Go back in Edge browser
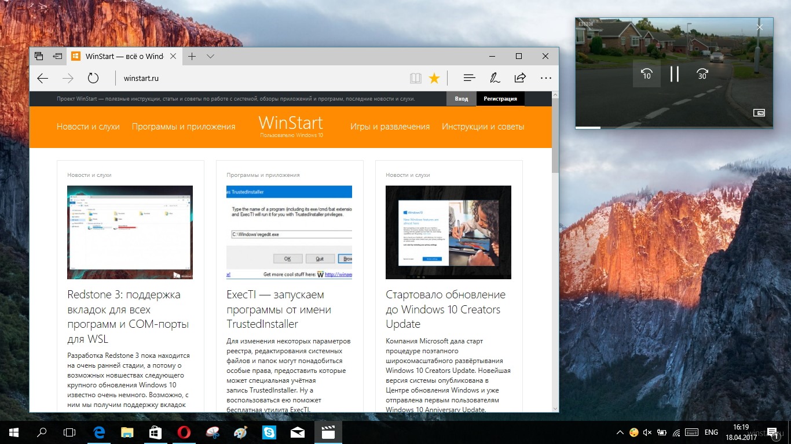Viewport: 791px width, 444px height. 42,78
